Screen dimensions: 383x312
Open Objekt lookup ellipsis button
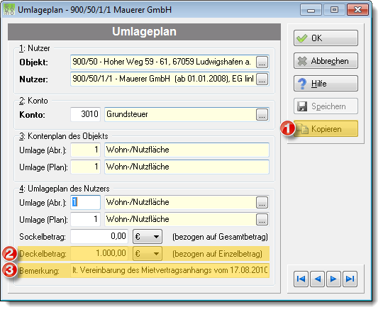pos(262,62)
